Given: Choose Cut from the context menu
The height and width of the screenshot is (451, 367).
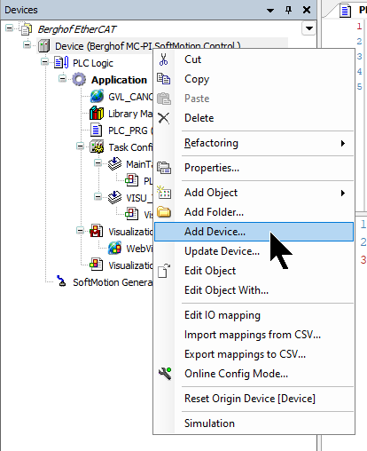Looking at the screenshot, I should [254, 59].
